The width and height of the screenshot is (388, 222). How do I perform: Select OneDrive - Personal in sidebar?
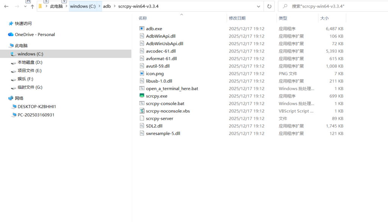35,34
